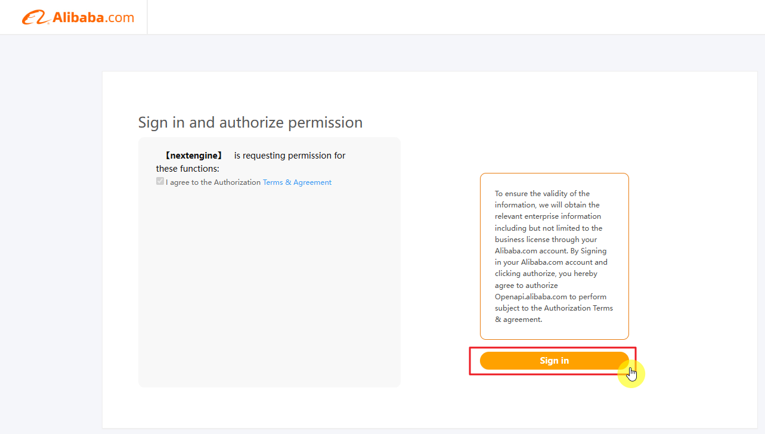Click "relevant enterprise information" line in notice

548,216
